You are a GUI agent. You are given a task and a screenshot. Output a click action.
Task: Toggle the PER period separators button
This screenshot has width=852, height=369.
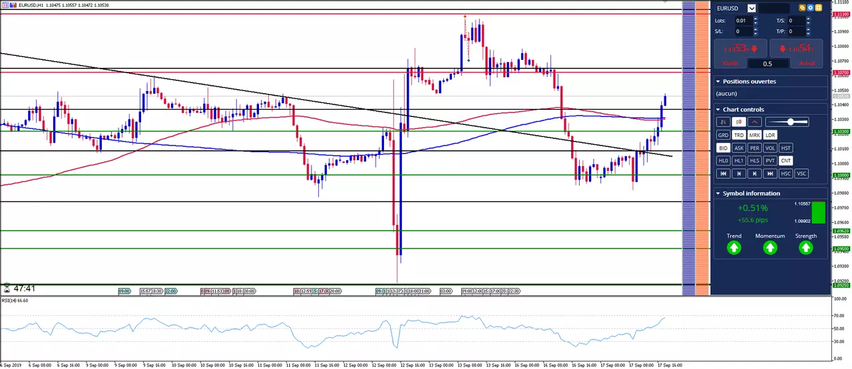tap(755, 148)
